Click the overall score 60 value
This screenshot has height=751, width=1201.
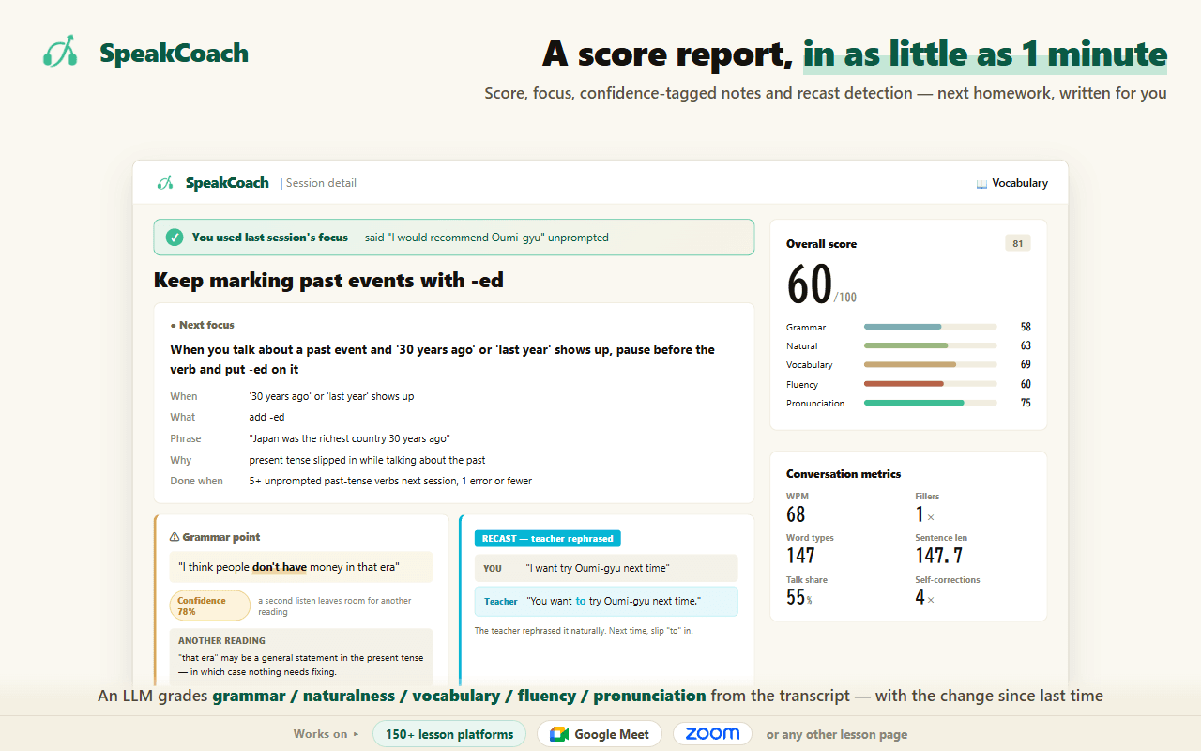pos(810,284)
